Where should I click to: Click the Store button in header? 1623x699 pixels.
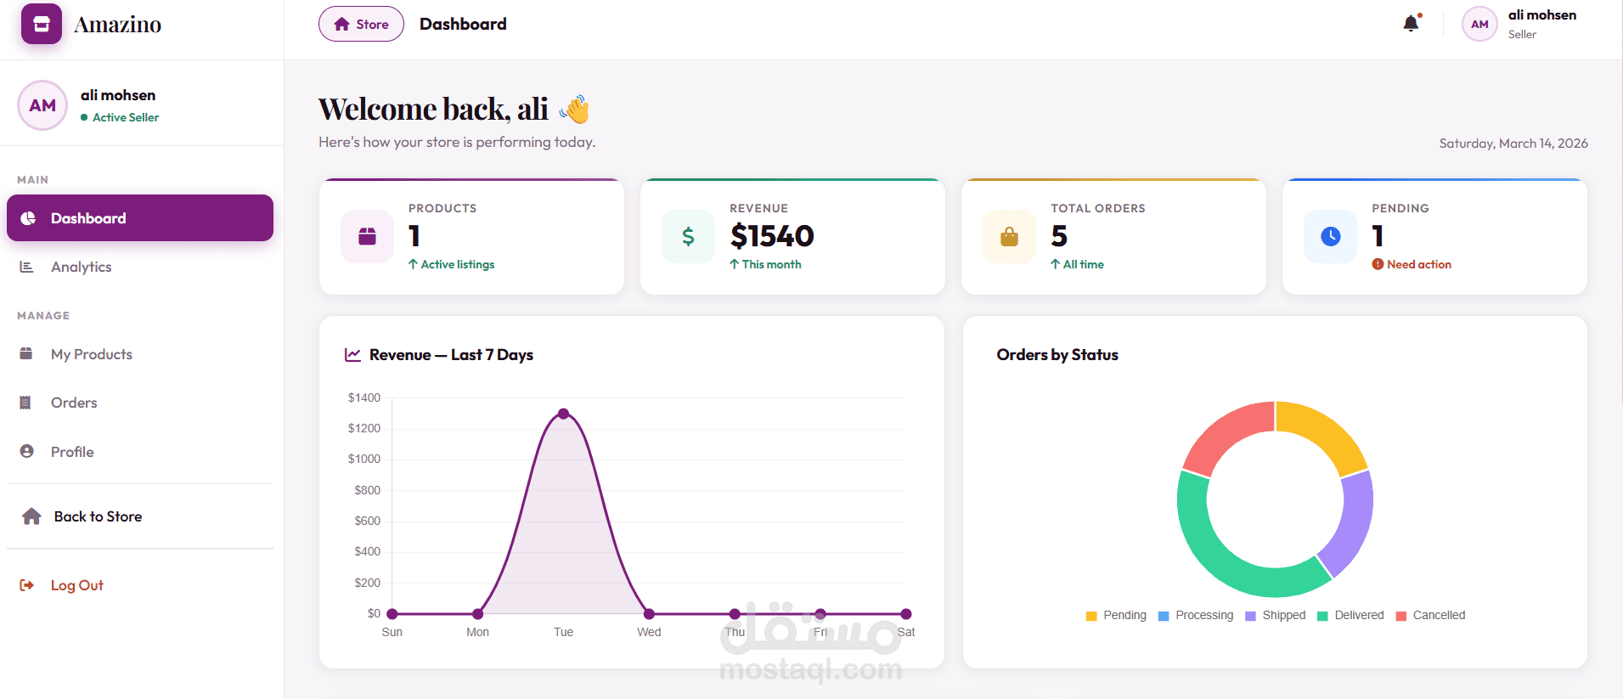click(x=361, y=24)
